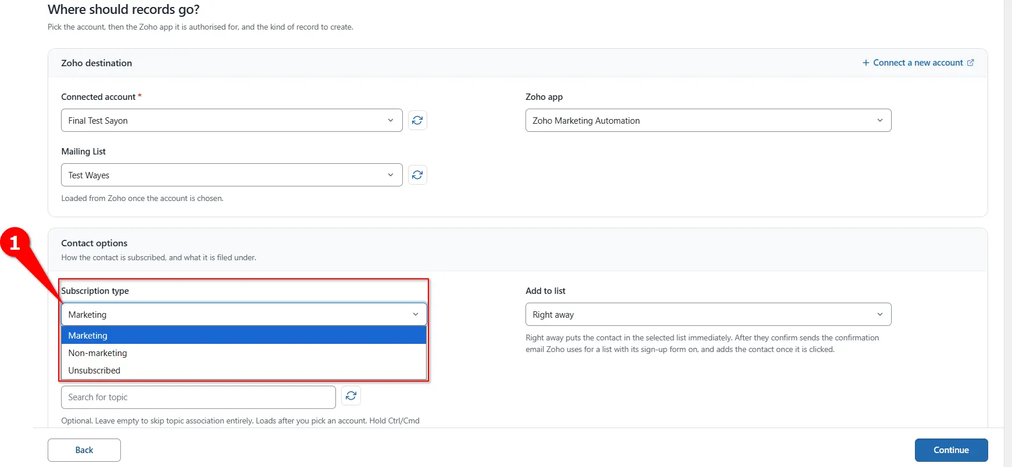Click the Contact options heading
The width and height of the screenshot is (1012, 467).
click(x=94, y=243)
